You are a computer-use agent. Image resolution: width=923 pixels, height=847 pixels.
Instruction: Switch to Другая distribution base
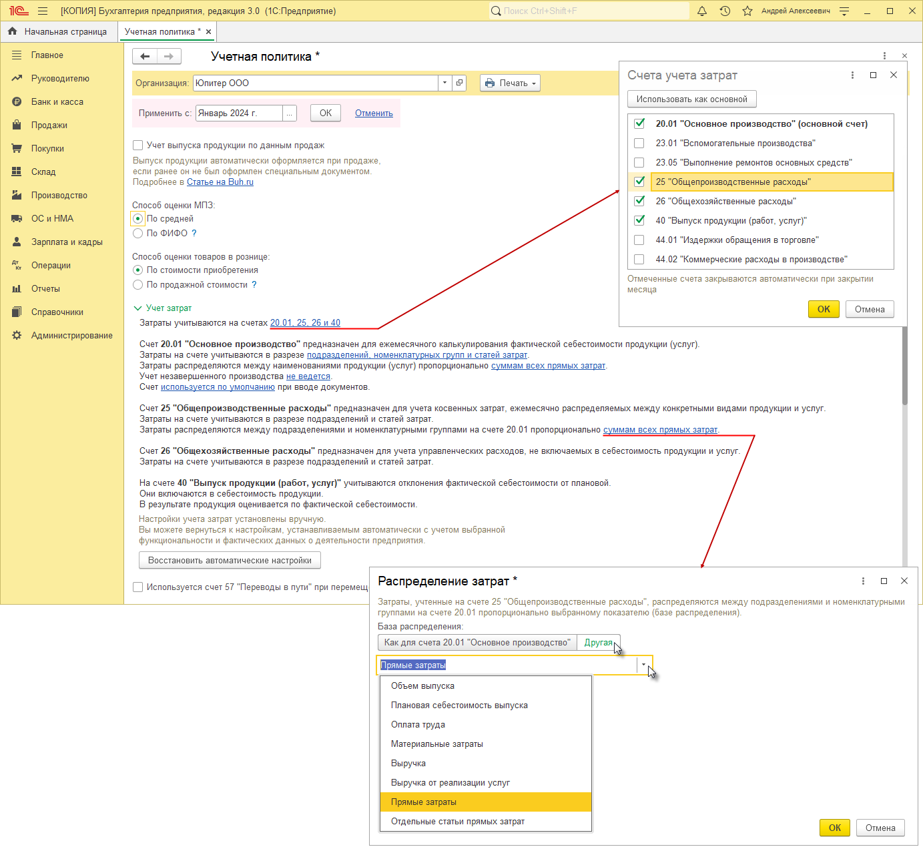(599, 642)
